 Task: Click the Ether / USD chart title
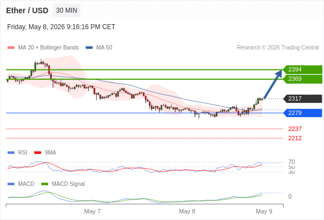(x=27, y=10)
